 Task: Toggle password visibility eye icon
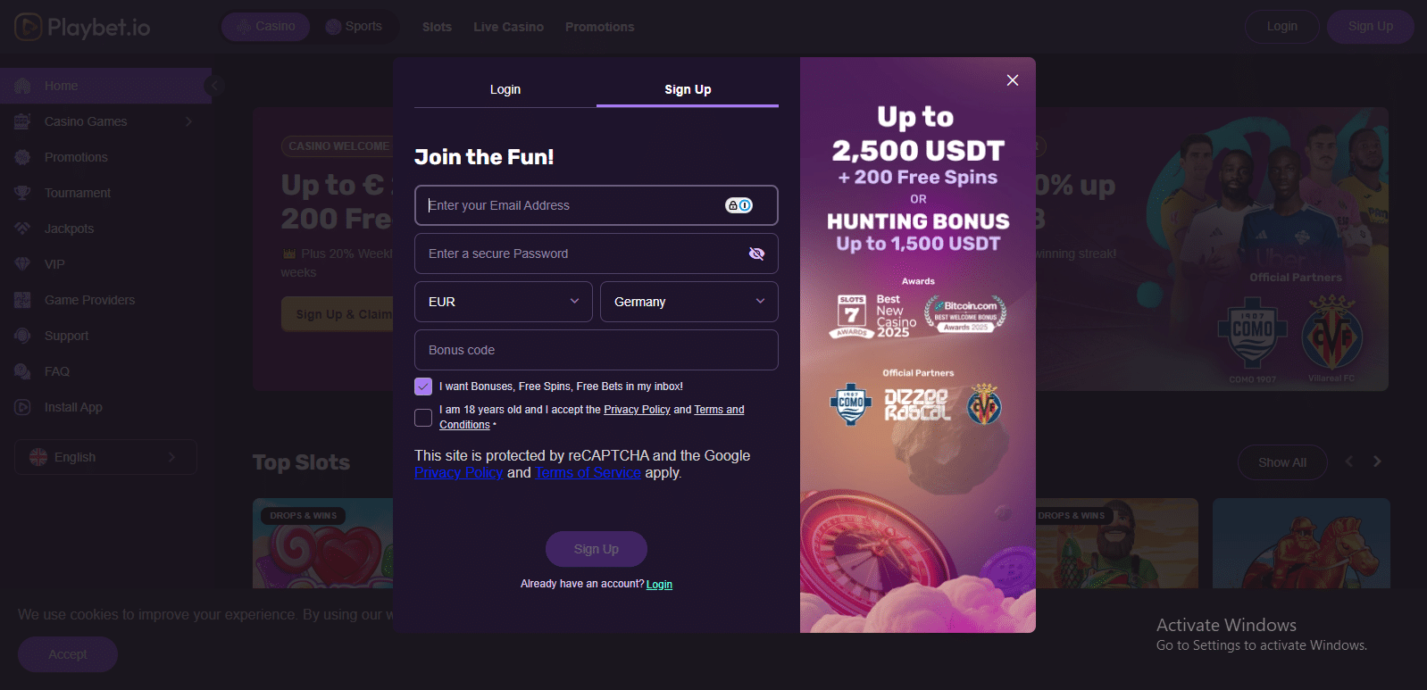coord(756,254)
